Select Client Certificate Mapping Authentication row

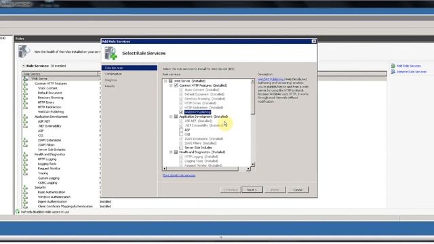pos(65,206)
